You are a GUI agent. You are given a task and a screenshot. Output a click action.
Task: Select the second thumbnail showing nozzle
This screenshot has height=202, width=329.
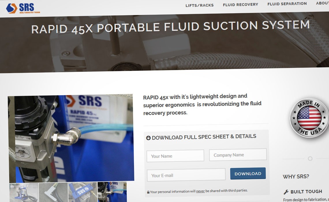[x=53, y=192]
